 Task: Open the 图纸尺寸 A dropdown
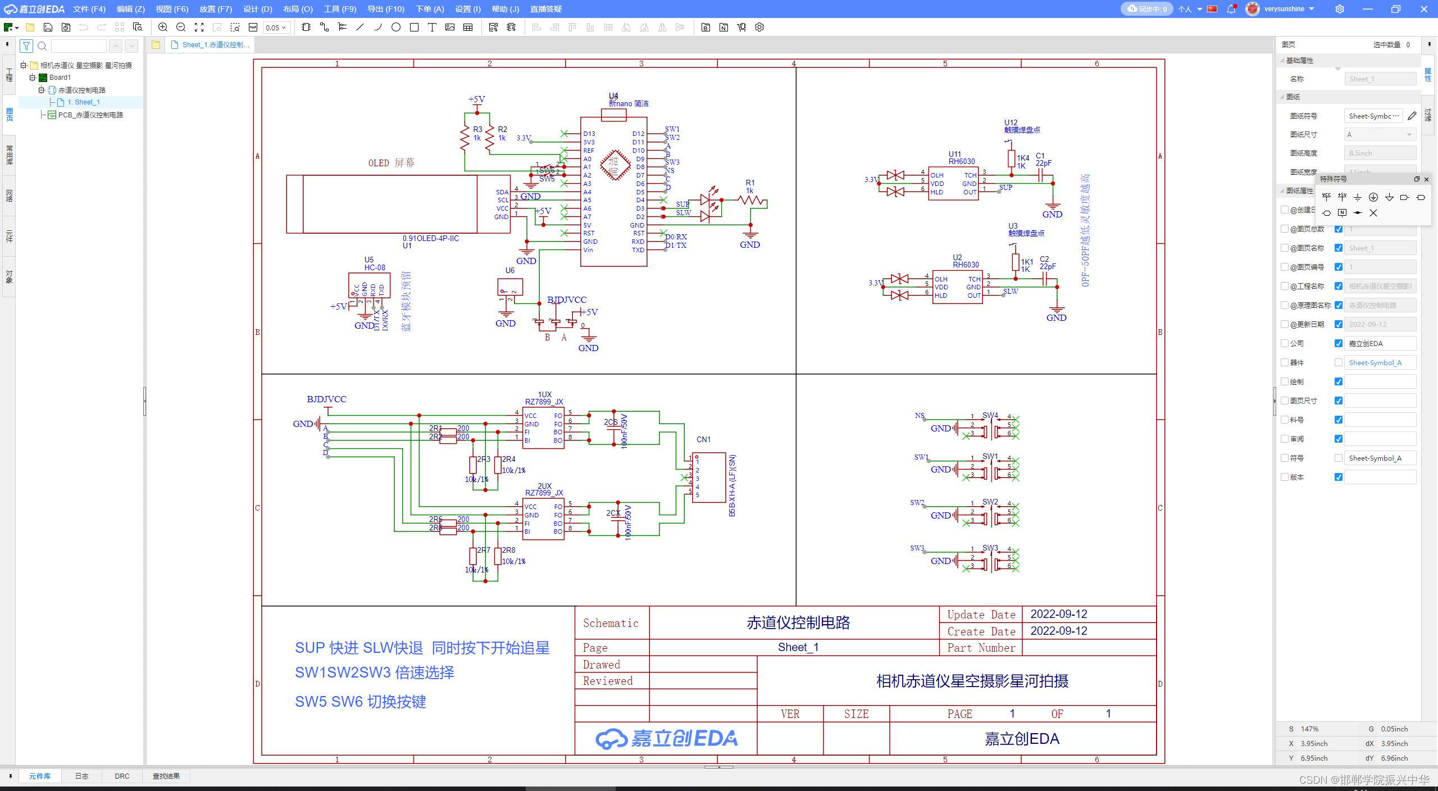[1380, 134]
